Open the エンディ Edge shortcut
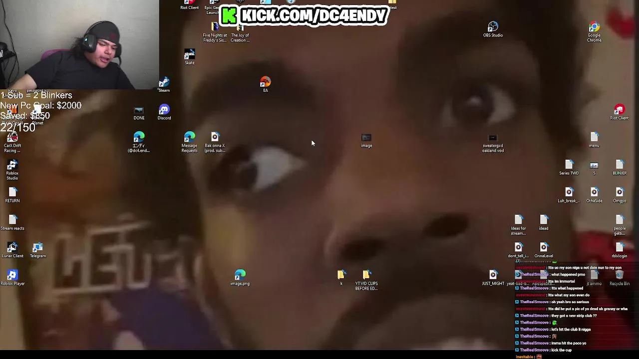Screen dimensions: 639x359 point(139,142)
